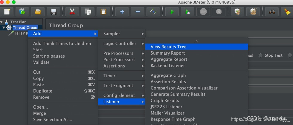Open the Config Element submenu
Screen dimensions: 293x125
pyautogui.click(x=122, y=95)
